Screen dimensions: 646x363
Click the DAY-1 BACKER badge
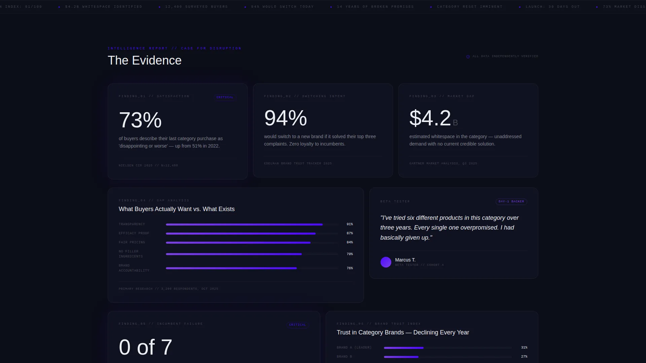(x=511, y=202)
